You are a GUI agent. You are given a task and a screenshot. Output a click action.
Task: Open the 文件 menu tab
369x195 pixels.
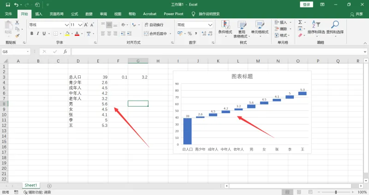pyautogui.click(x=8, y=14)
